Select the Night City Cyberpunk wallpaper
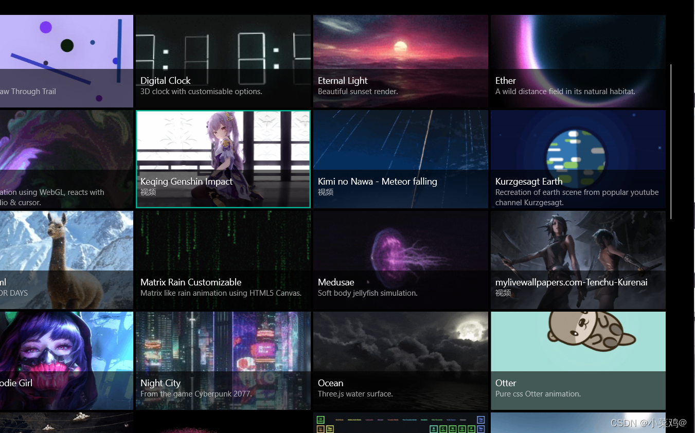The image size is (695, 433). point(223,360)
